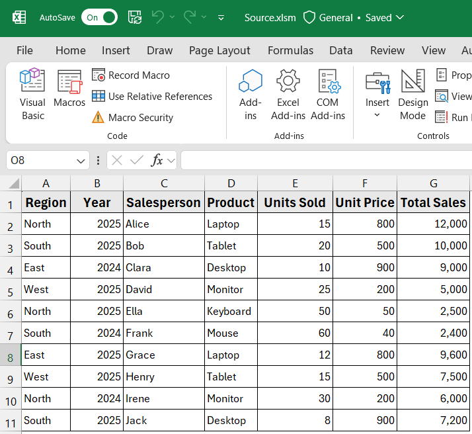Toggle Design Mode

(x=413, y=95)
